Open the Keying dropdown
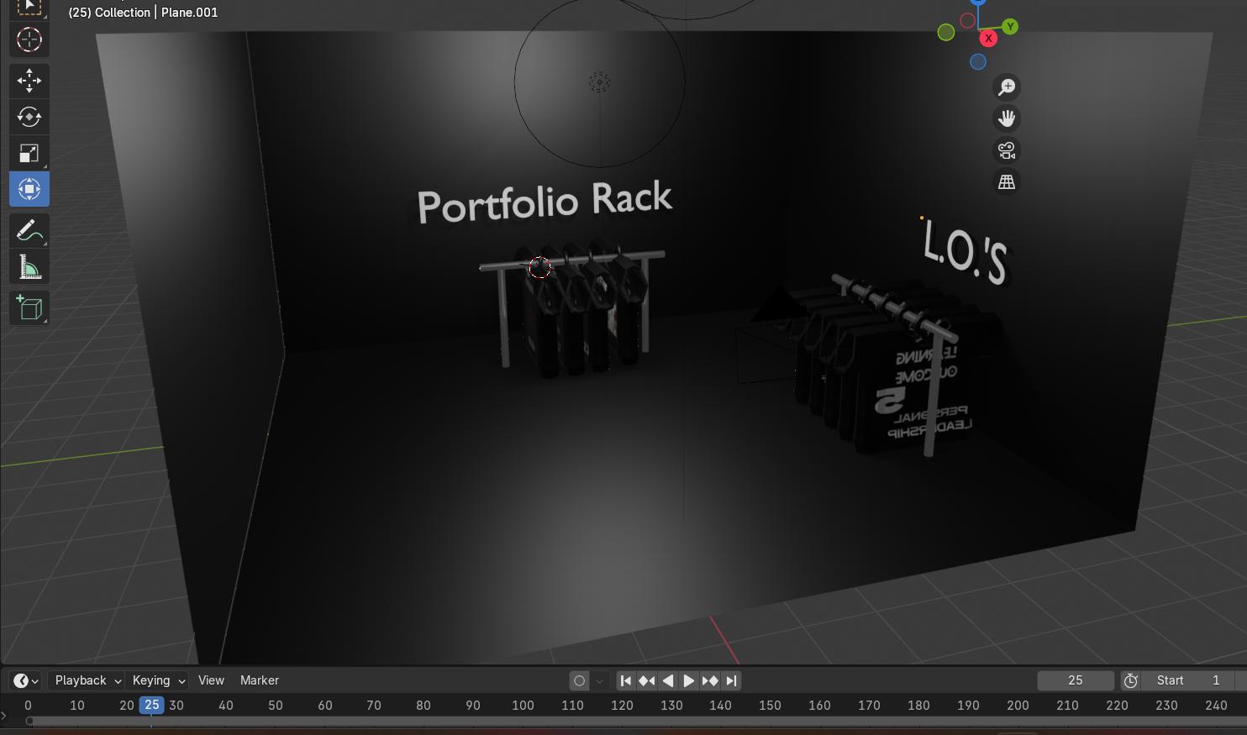The width and height of the screenshot is (1247, 735). 159,680
